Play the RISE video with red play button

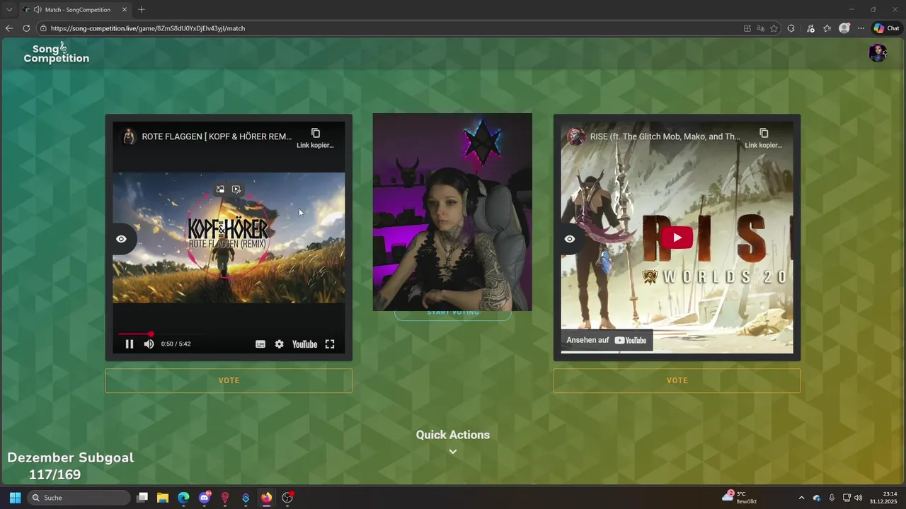point(677,238)
